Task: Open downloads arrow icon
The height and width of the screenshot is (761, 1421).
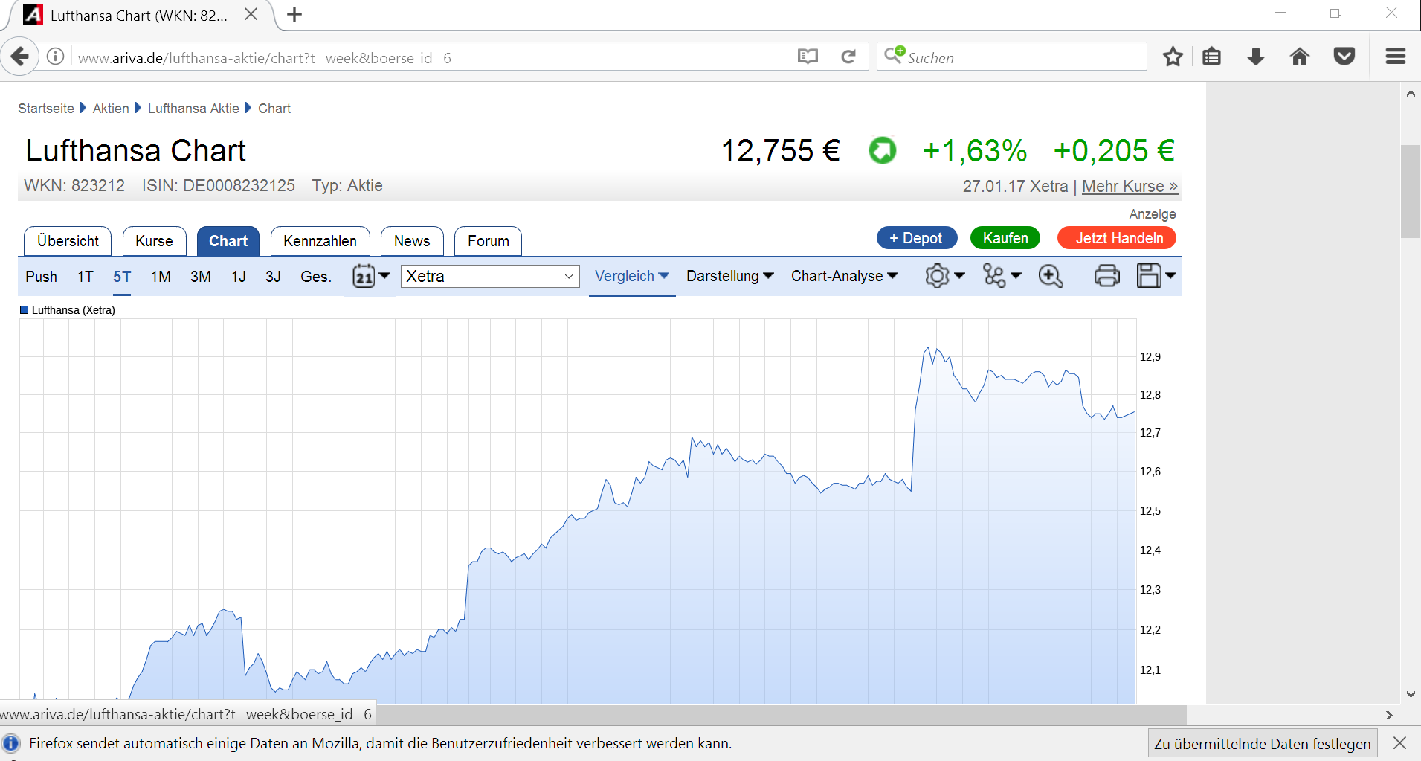Action: point(1256,57)
